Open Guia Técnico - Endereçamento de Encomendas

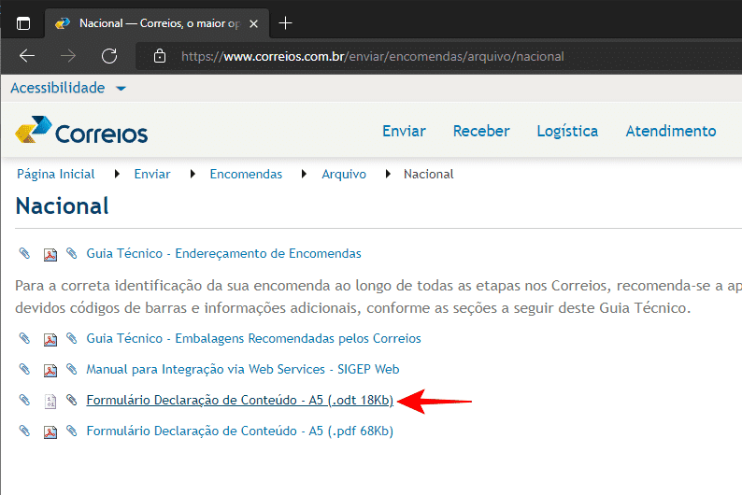223,253
